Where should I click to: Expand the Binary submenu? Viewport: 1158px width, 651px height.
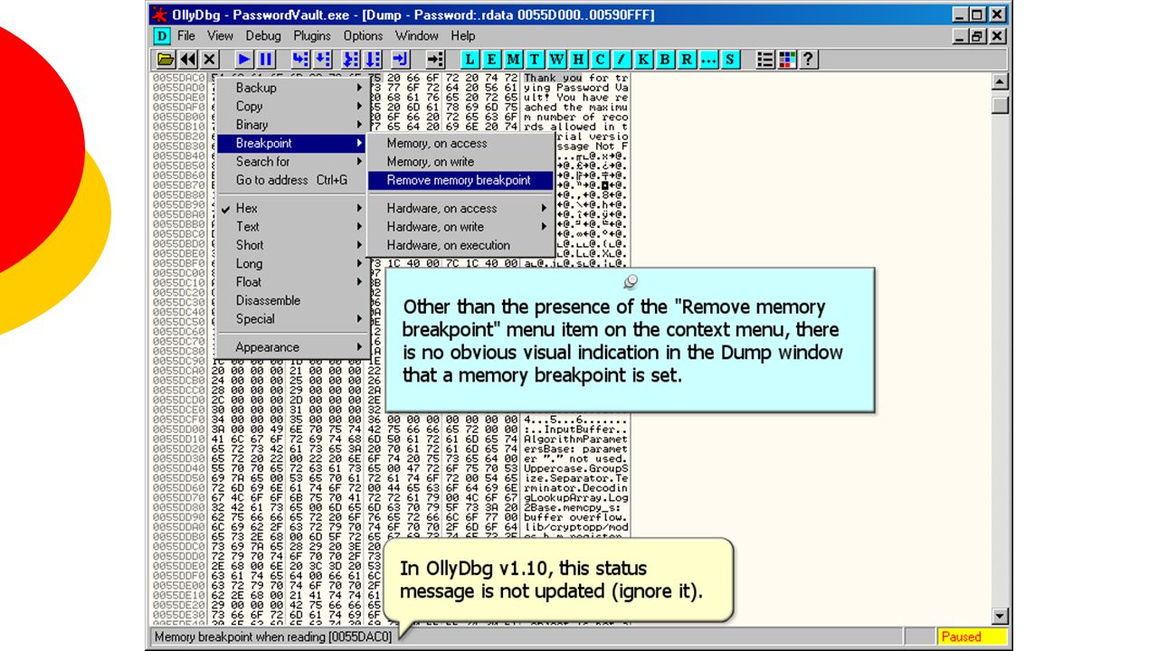click(x=292, y=125)
